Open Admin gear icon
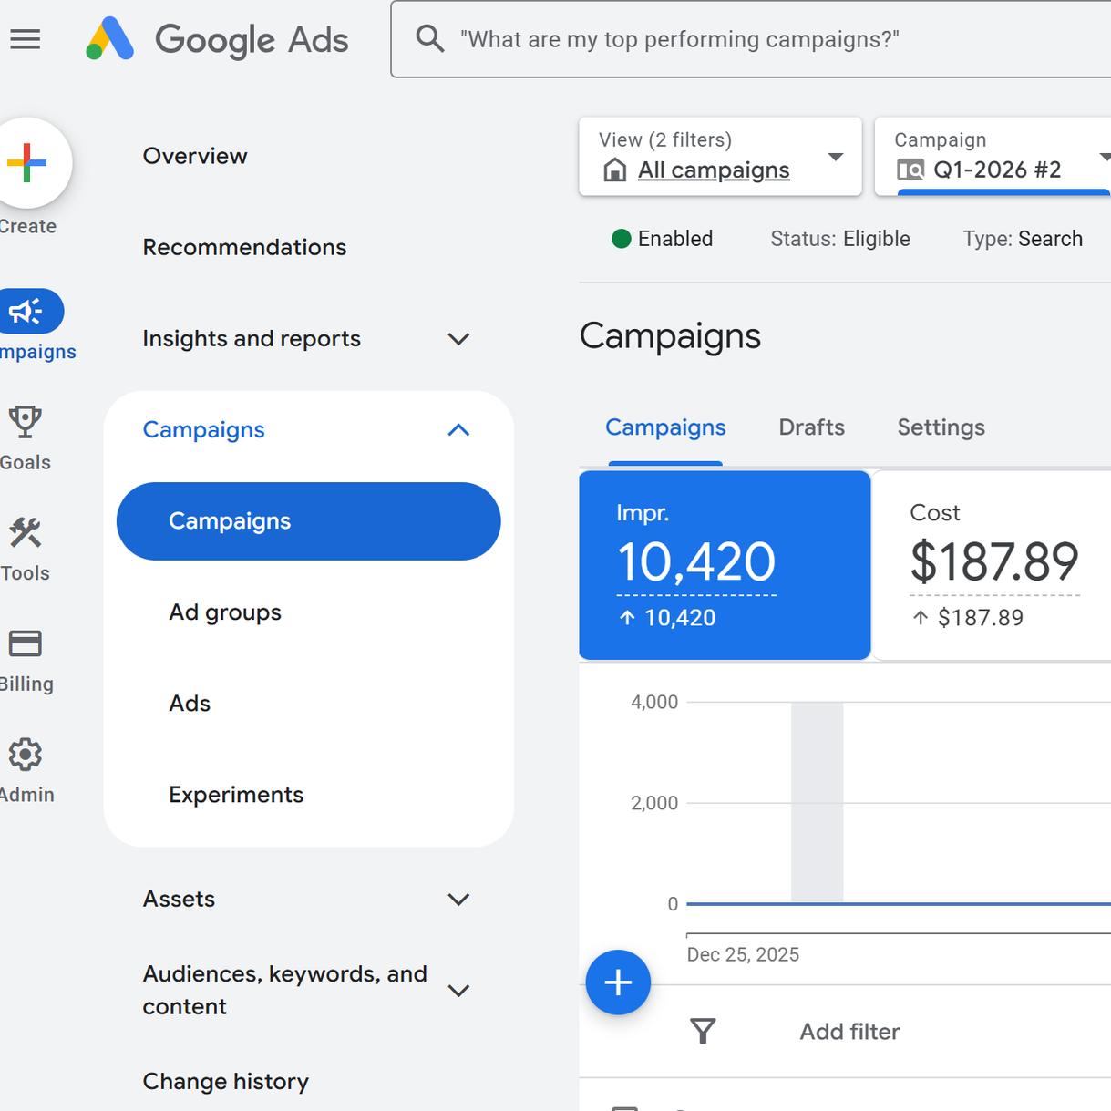 pos(26,755)
